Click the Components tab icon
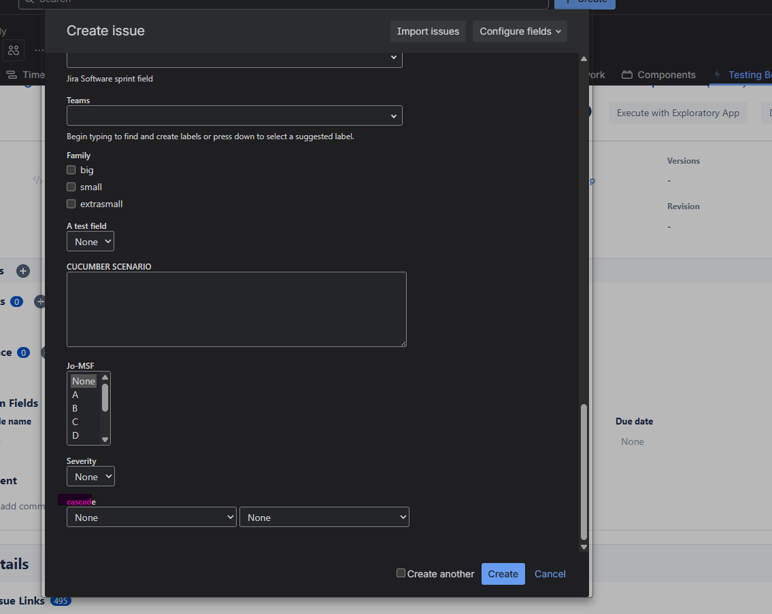This screenshot has height=614, width=772. 627,75
